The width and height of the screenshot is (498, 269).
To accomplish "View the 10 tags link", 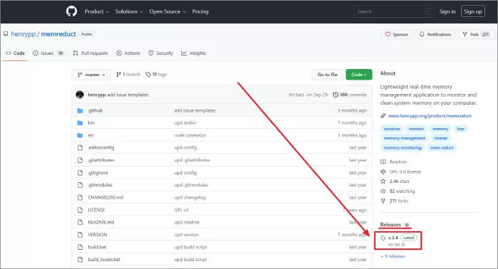I will pos(157,74).
